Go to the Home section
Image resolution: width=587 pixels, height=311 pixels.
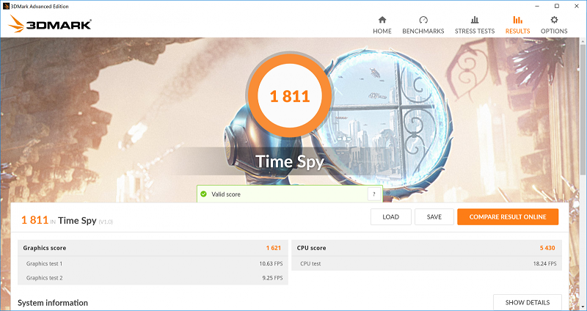click(x=382, y=24)
